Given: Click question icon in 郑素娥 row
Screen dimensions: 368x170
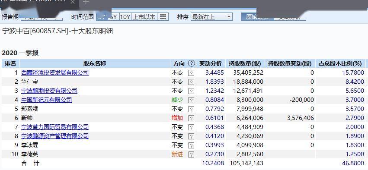Looking at the screenshot, I should 191,109.
